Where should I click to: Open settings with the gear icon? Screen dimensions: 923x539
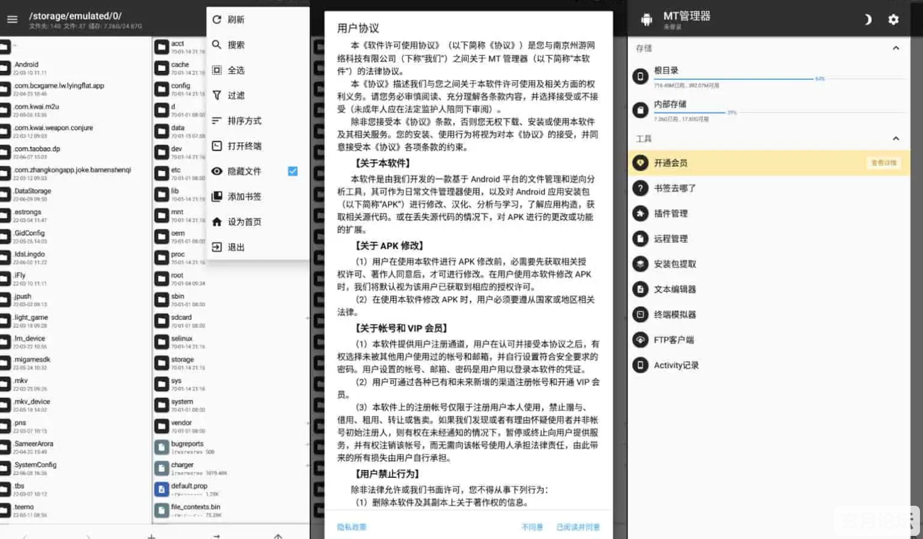(x=893, y=19)
